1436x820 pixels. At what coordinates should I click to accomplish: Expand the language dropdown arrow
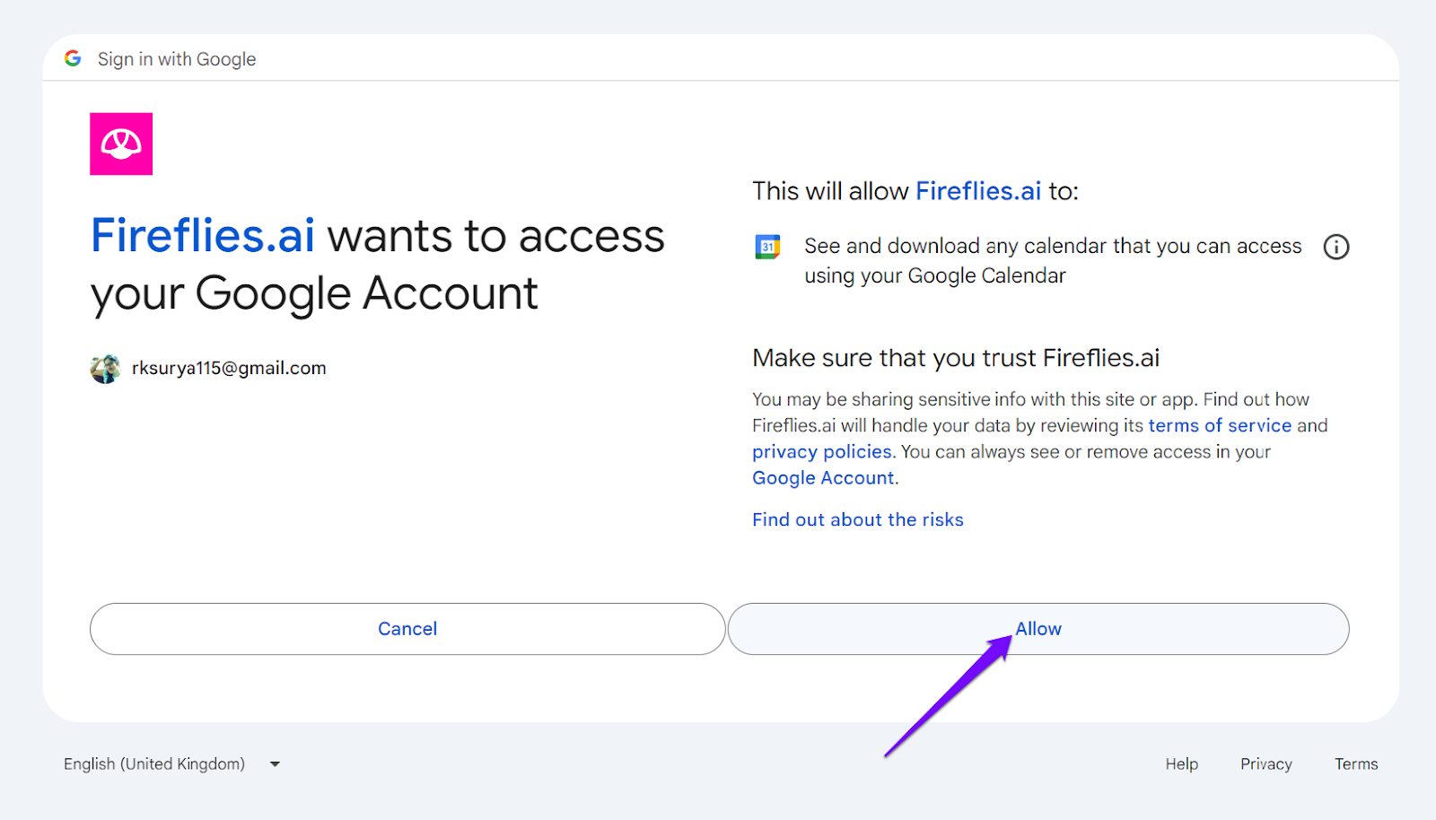pyautogui.click(x=275, y=764)
